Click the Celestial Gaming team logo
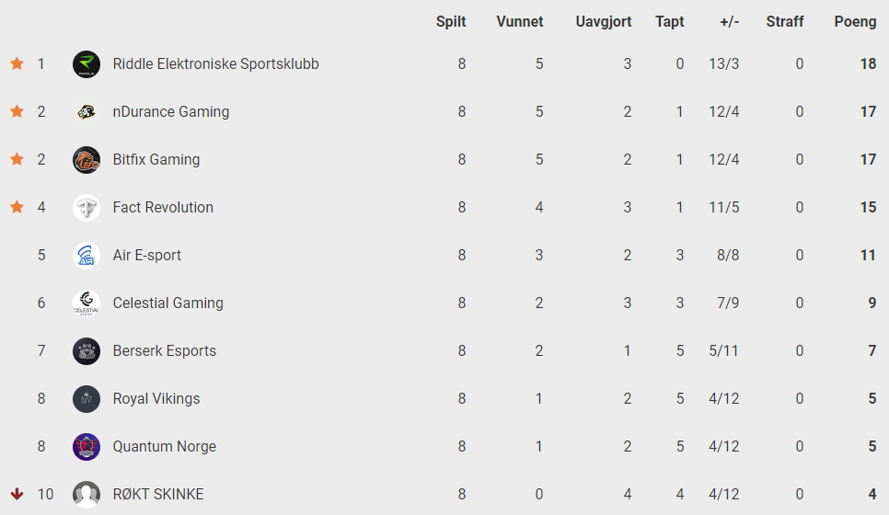889x515 pixels. coord(87,303)
